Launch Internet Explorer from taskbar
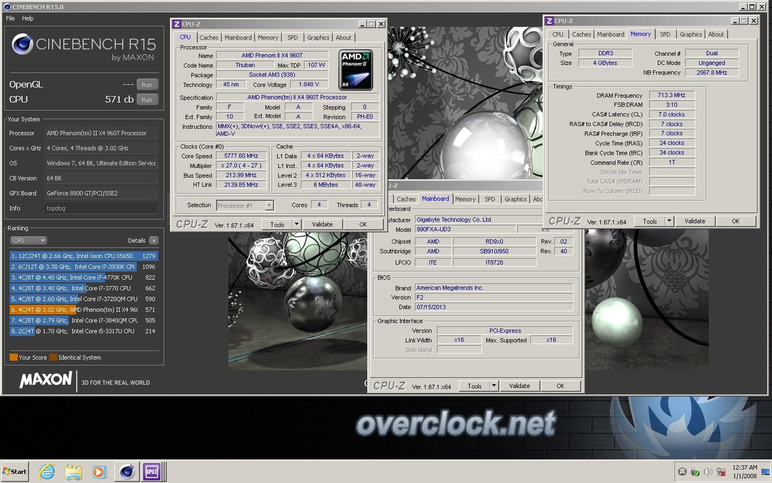Image resolution: width=772 pixels, height=483 pixels. pyautogui.click(x=48, y=472)
